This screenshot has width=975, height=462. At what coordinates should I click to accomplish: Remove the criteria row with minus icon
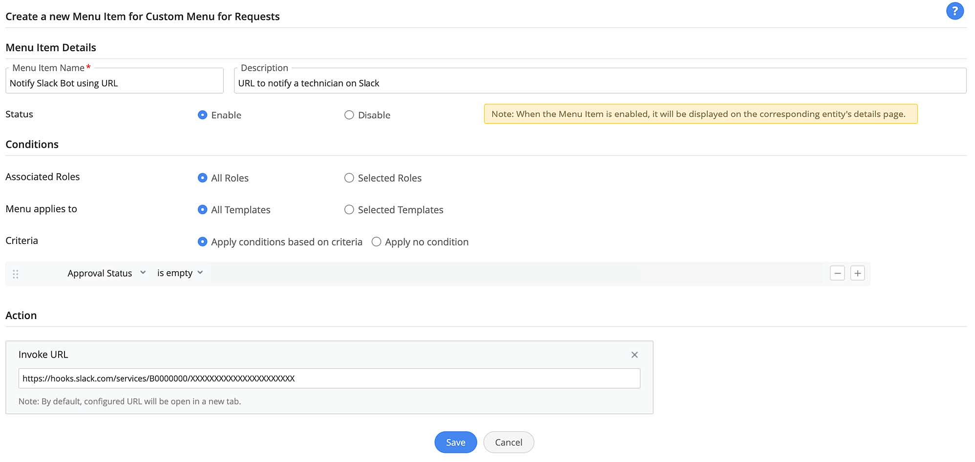837,273
